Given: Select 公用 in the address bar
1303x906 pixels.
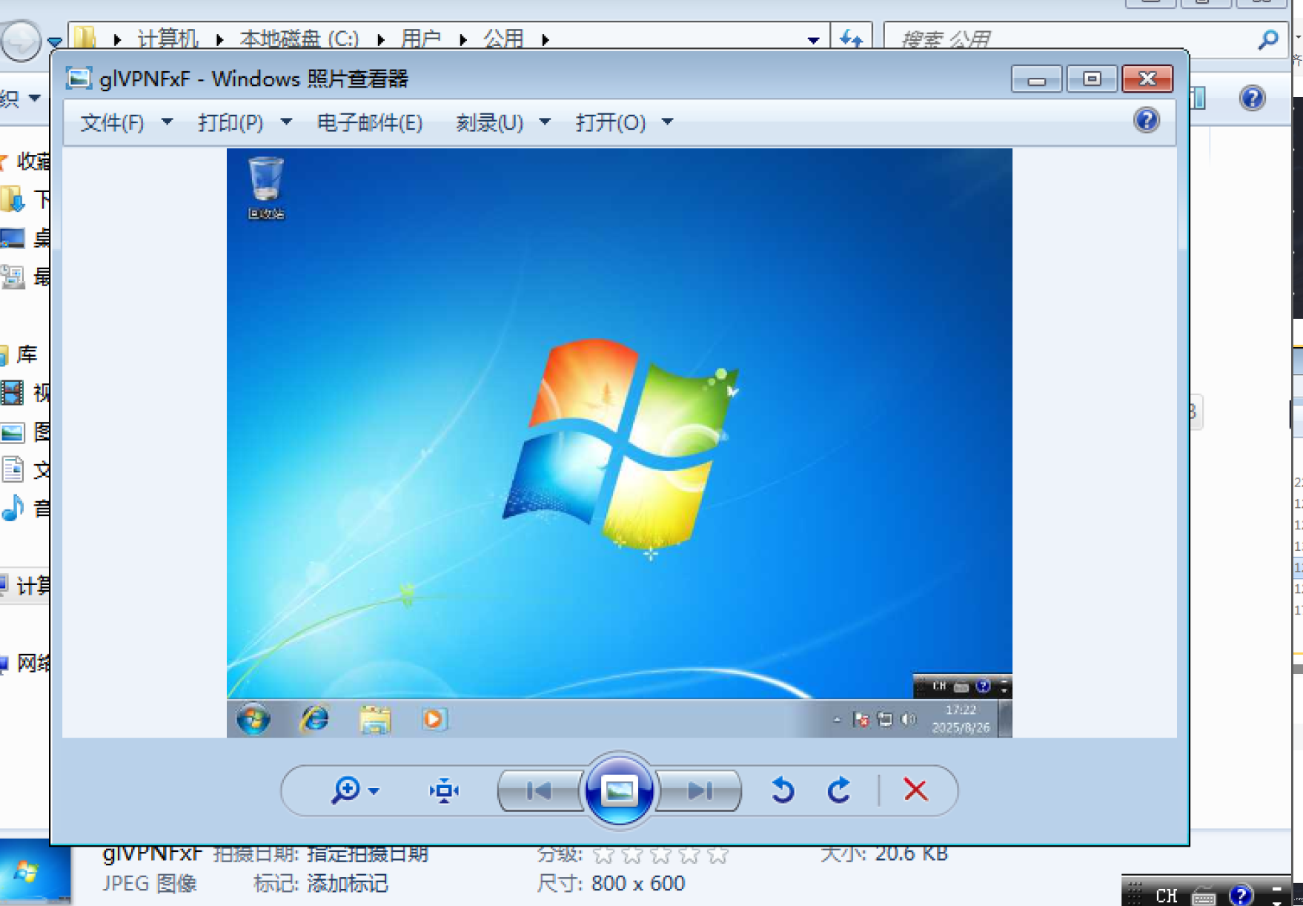Looking at the screenshot, I should [504, 39].
